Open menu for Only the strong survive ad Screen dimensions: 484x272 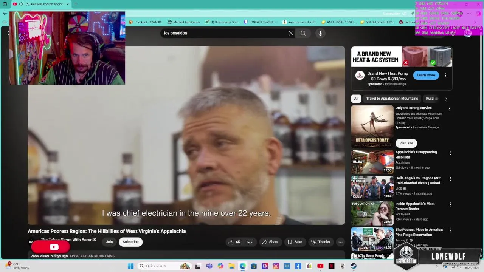(x=449, y=108)
